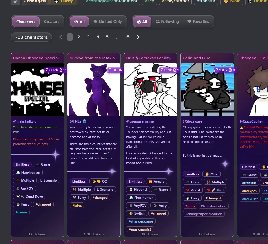This screenshot has width=268, height=244.
Task: Open Colin and Puro pixel art thumbnail
Action: point(207,90)
